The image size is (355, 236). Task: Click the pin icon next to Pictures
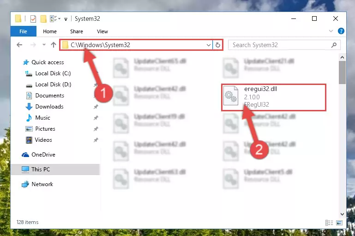tap(96, 129)
